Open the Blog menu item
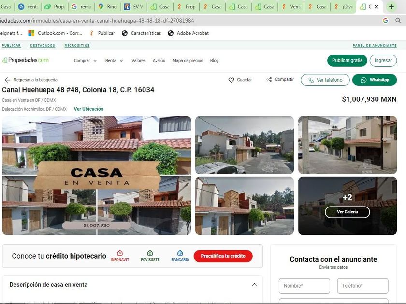 pos(214,61)
